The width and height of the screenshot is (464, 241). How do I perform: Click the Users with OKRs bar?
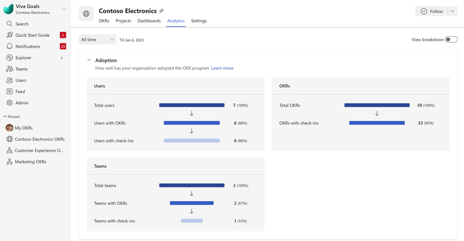click(x=192, y=123)
